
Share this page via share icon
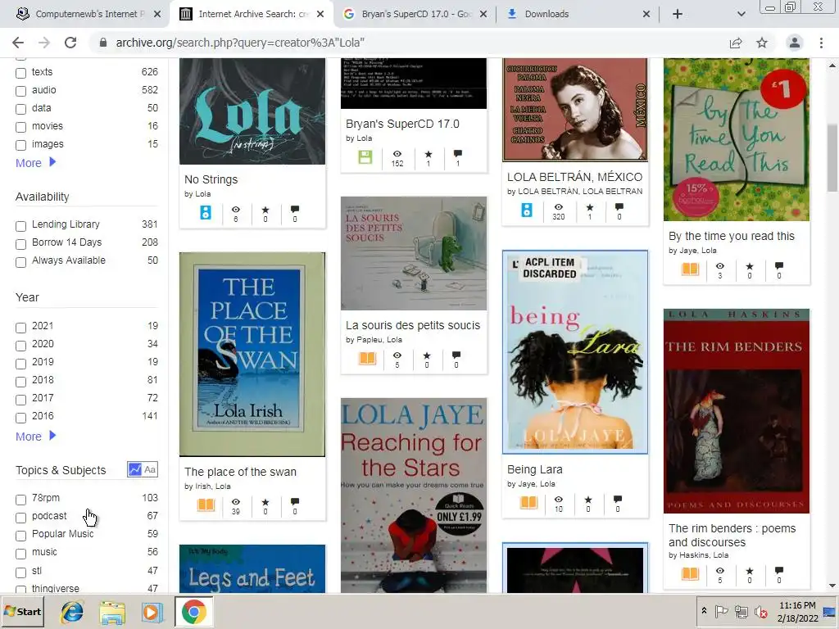pos(736,43)
